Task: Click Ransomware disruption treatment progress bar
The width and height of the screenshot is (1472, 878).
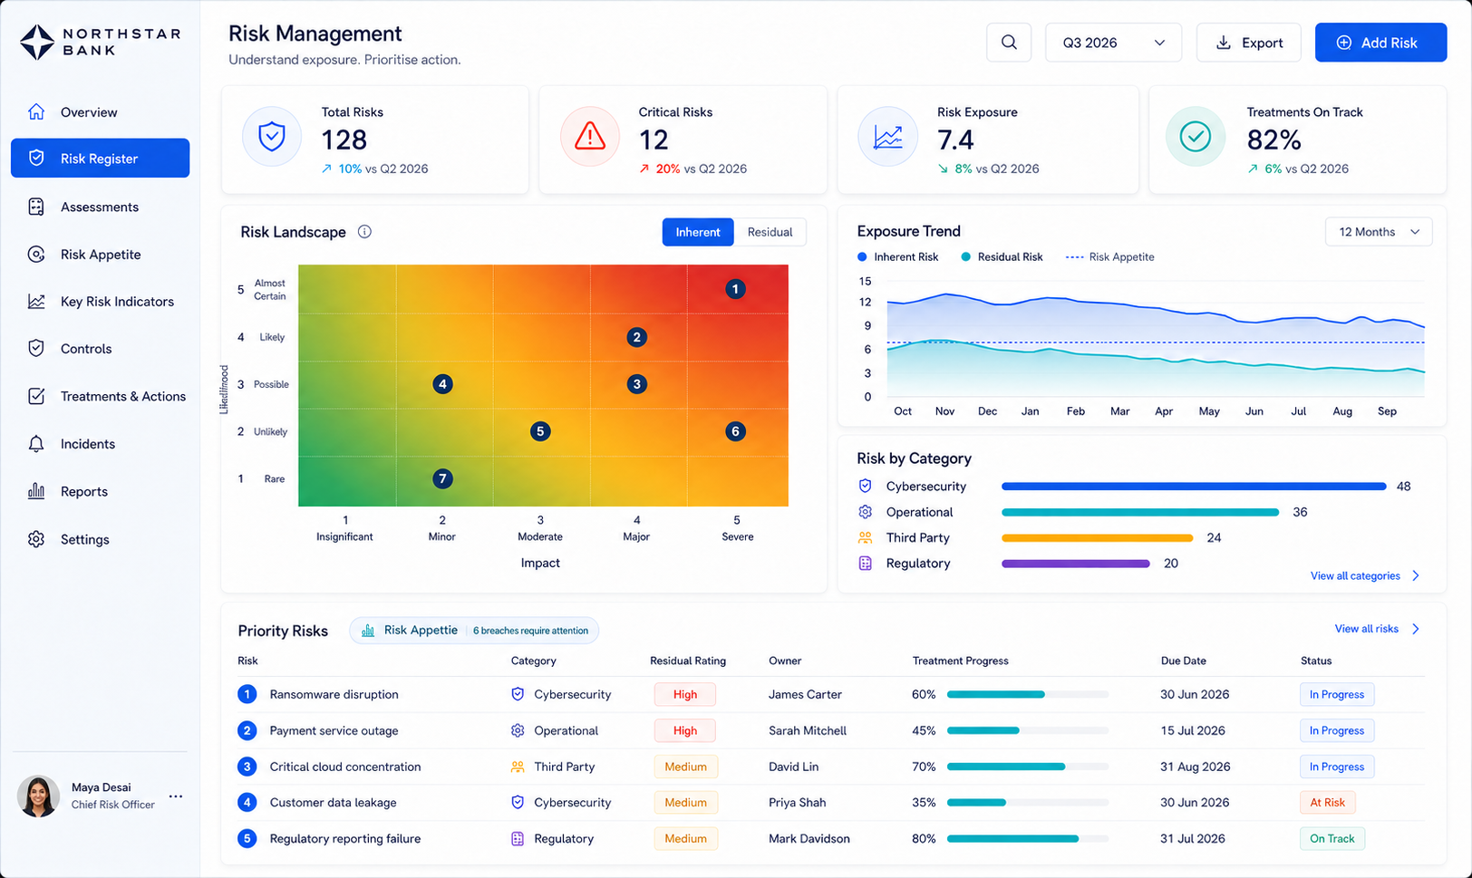Action: click(1028, 695)
